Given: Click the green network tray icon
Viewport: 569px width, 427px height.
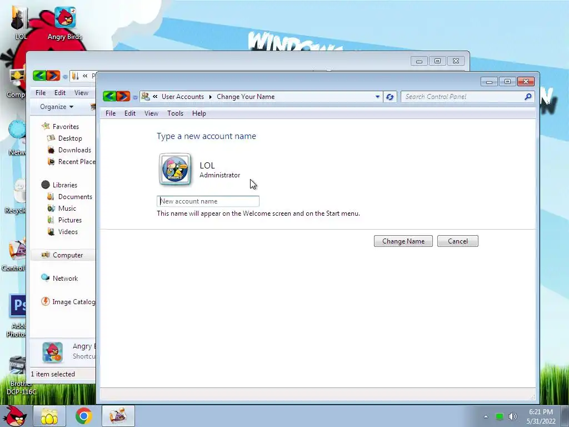Looking at the screenshot, I should [x=500, y=416].
